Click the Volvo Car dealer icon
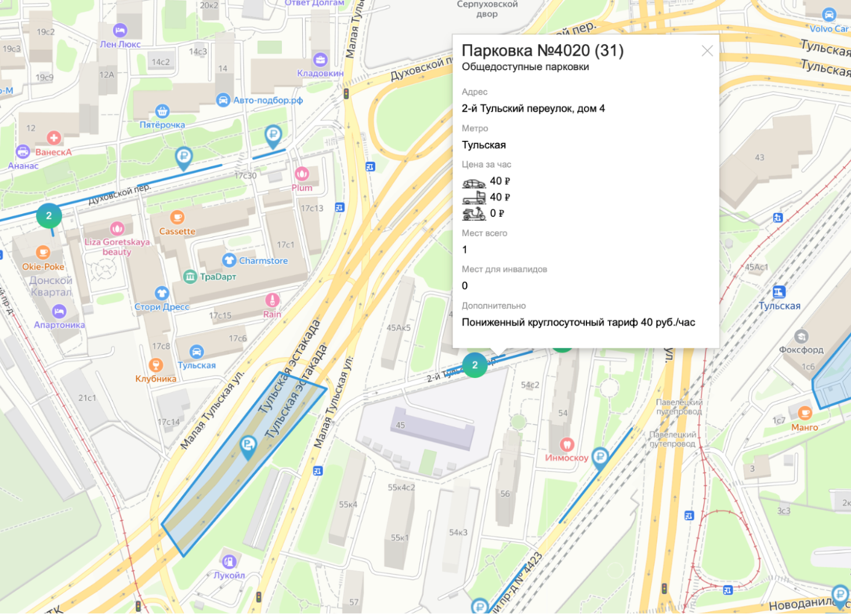851x614 pixels. tap(829, 14)
